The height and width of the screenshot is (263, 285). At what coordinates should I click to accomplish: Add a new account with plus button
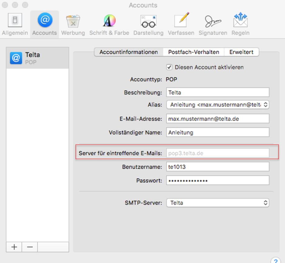(x=14, y=247)
